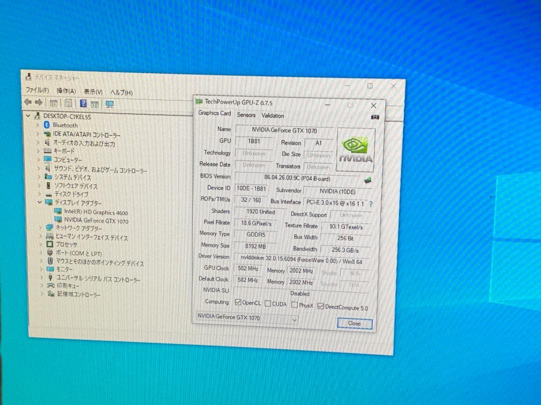
Task: Click the Pixel Fillrate value 18.6 GPixel/s
Action: pyautogui.click(x=256, y=223)
